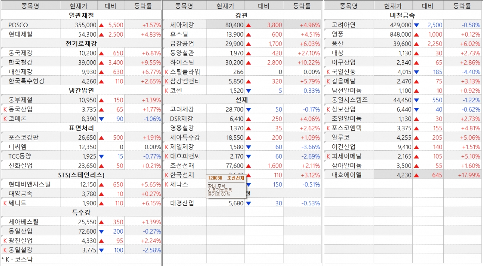
Task: Click 스틸플라워 change rate 0.00%
Action: click(x=312, y=72)
